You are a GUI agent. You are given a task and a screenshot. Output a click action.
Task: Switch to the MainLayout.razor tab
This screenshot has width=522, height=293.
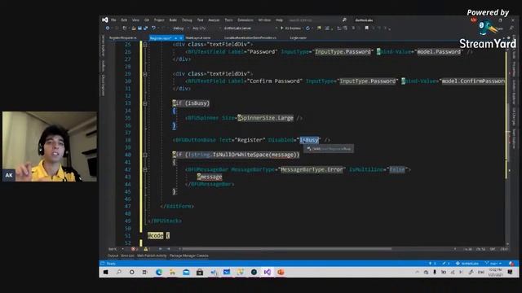tap(198, 38)
